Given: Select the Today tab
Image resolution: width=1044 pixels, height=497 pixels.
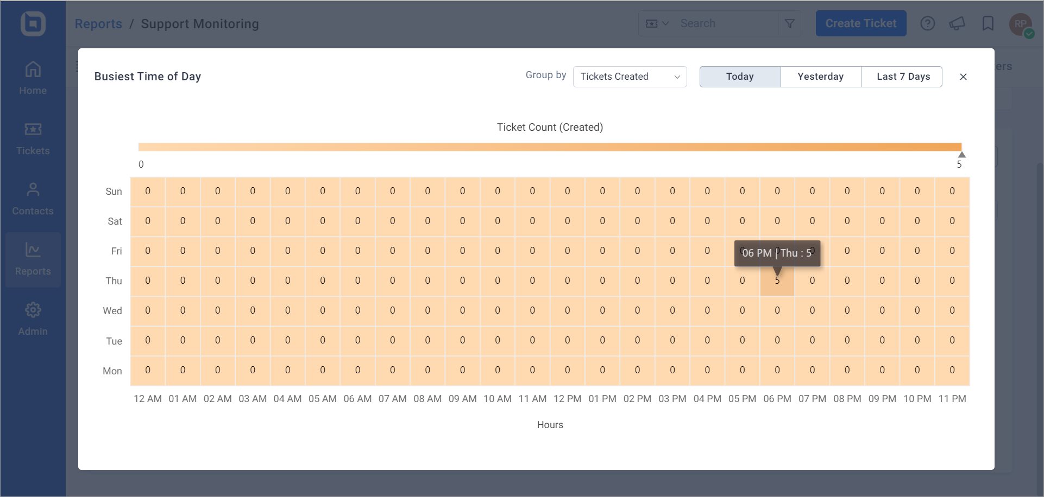Looking at the screenshot, I should 740,77.
